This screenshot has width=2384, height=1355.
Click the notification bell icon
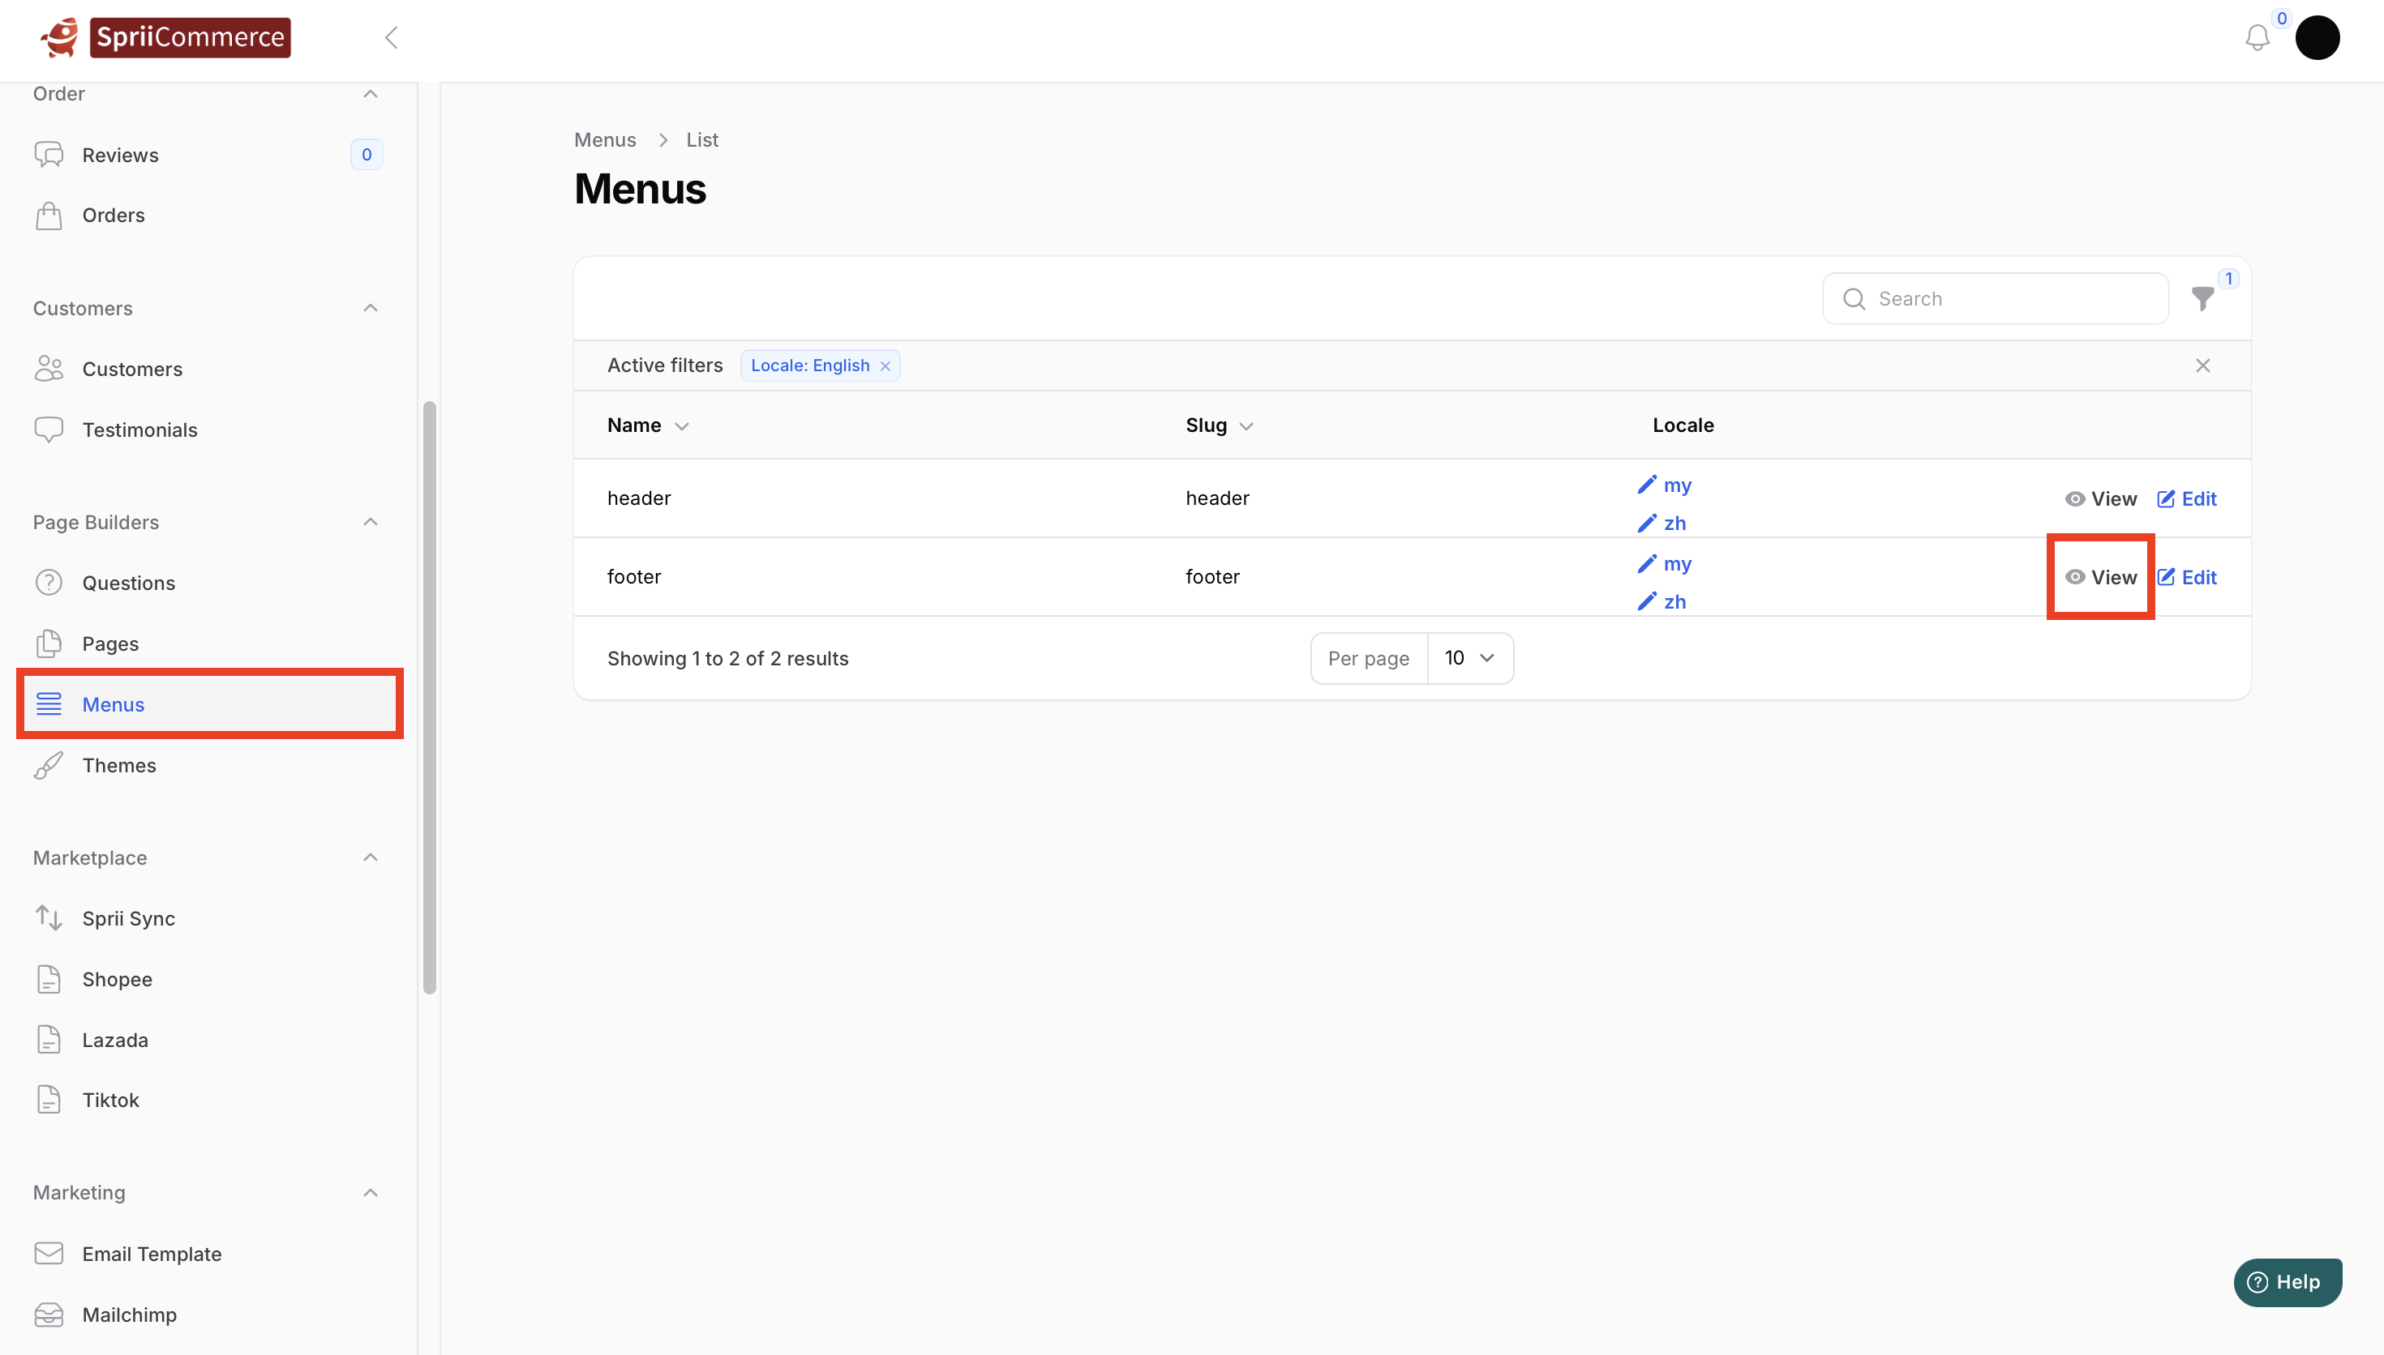[x=2257, y=38]
